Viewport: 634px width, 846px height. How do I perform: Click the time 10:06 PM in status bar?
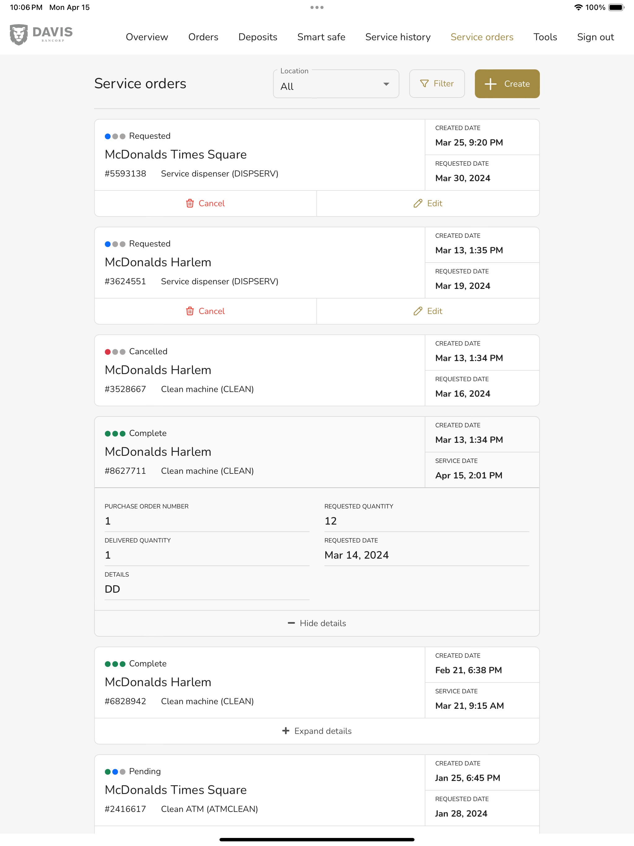coord(26,7)
